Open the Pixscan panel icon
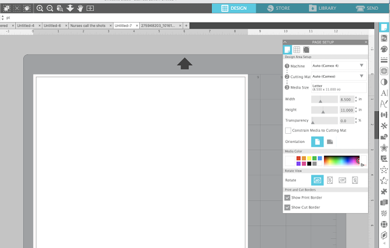 pos(384,38)
